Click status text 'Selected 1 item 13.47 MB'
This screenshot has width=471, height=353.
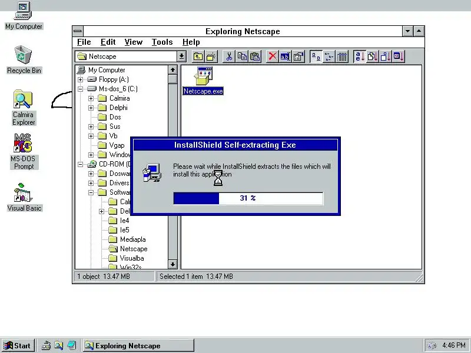(x=196, y=277)
